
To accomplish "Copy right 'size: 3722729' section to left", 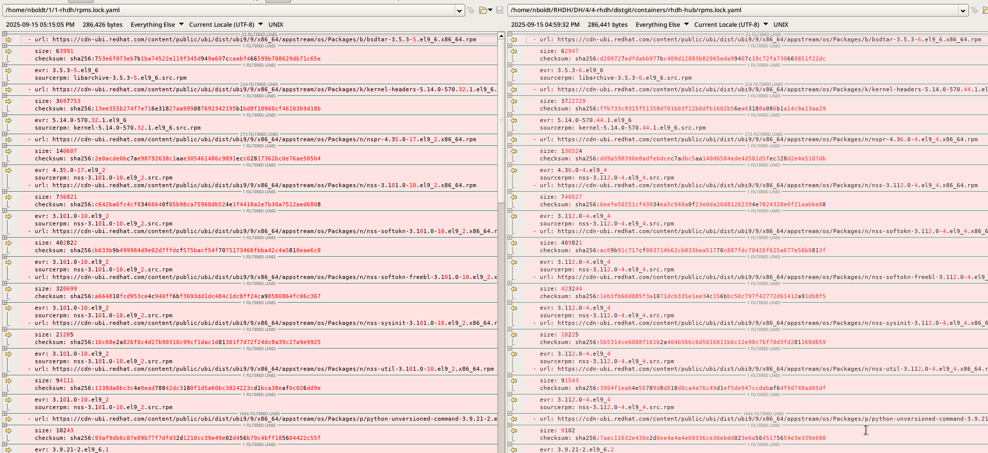I will point(514,101).
